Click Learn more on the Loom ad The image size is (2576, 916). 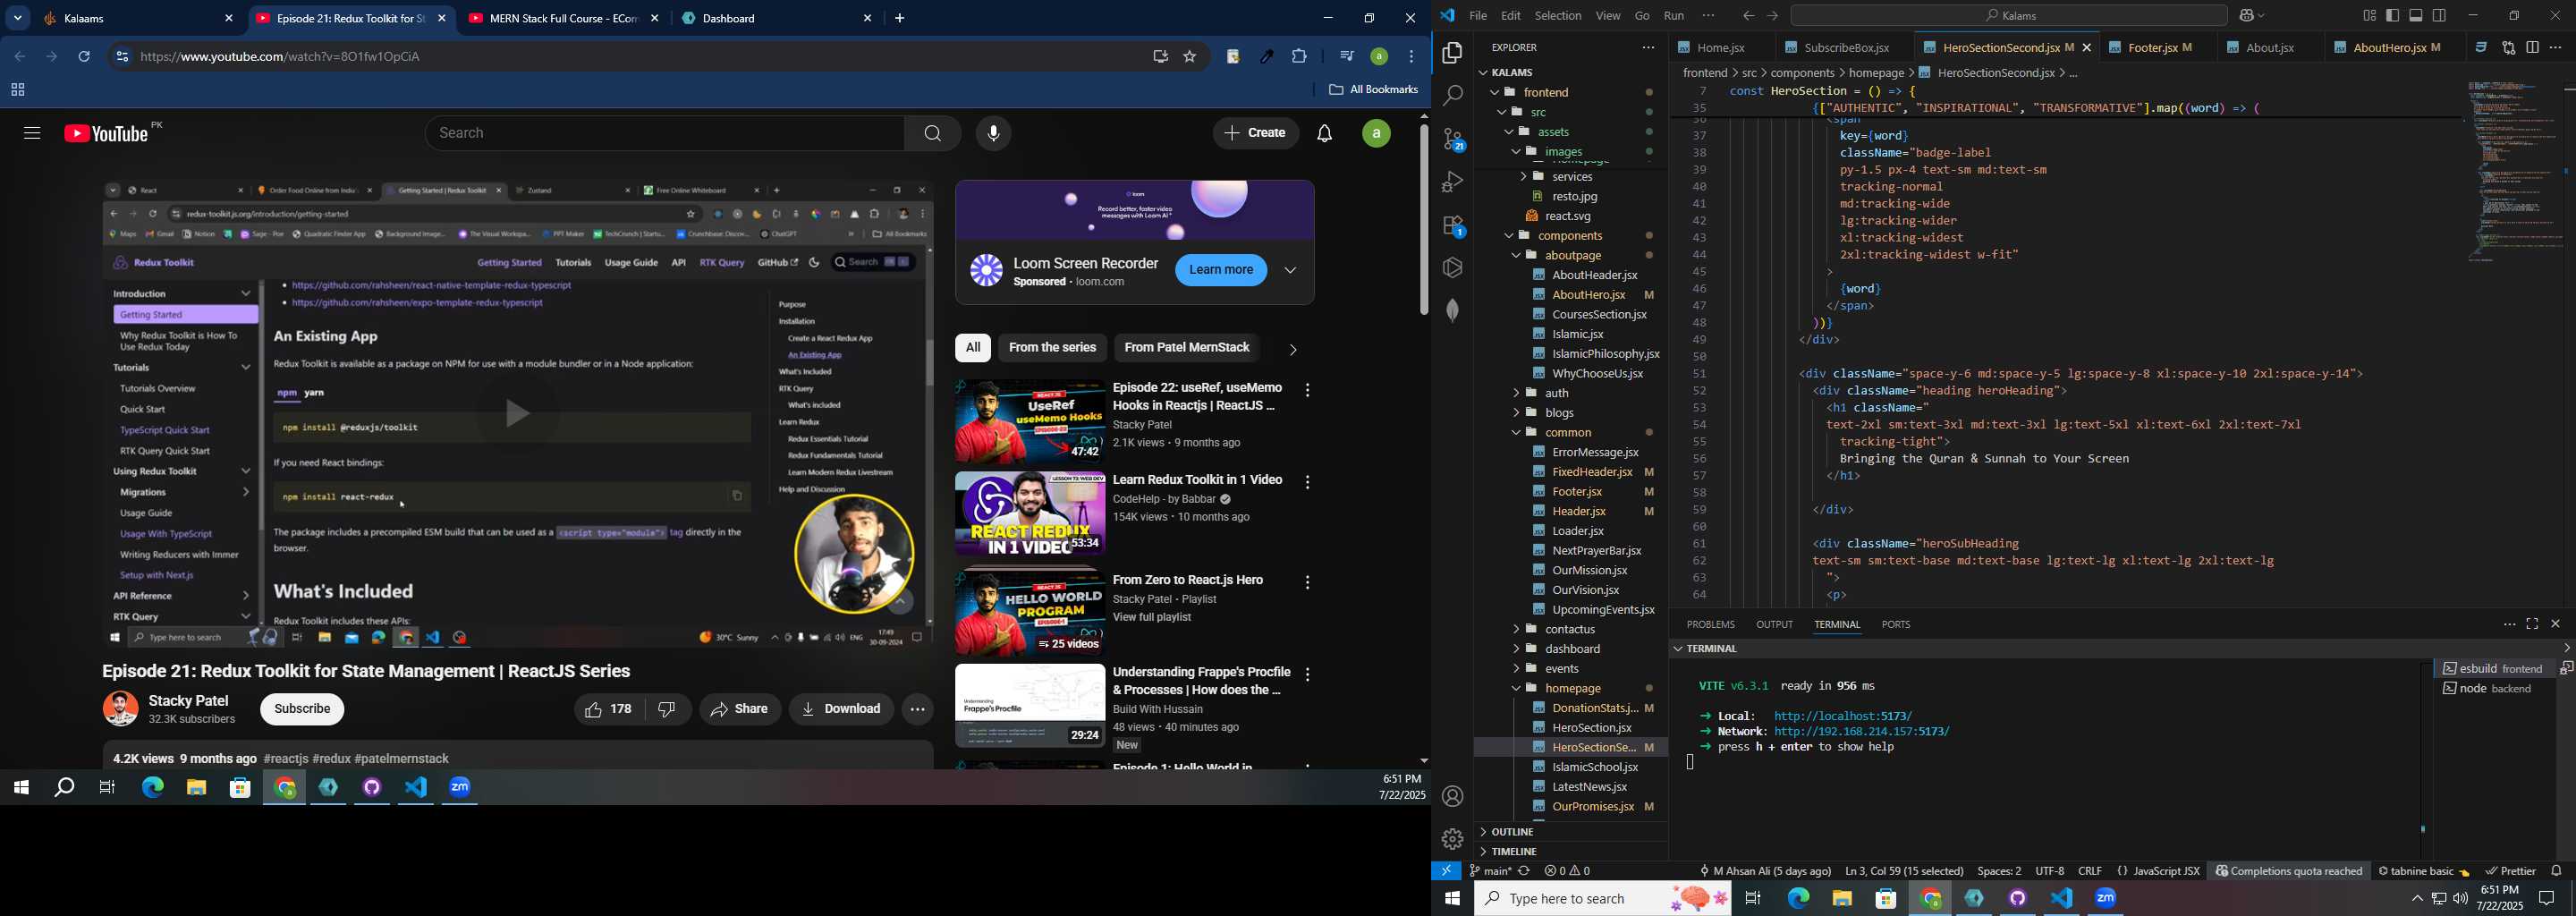pyautogui.click(x=1221, y=270)
